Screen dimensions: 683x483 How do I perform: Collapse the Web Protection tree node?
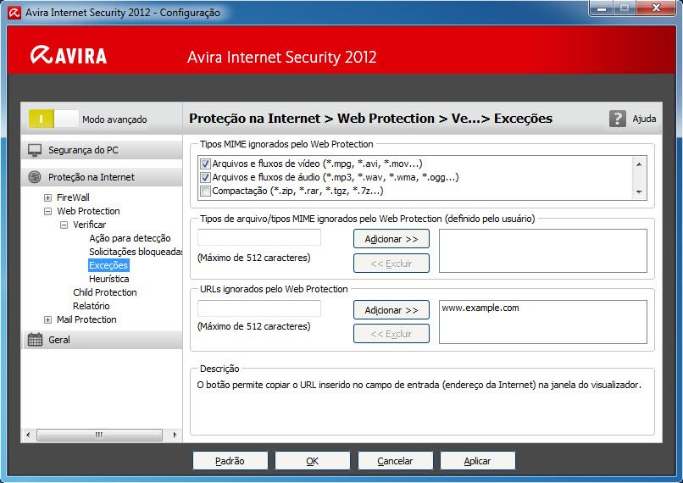point(47,211)
